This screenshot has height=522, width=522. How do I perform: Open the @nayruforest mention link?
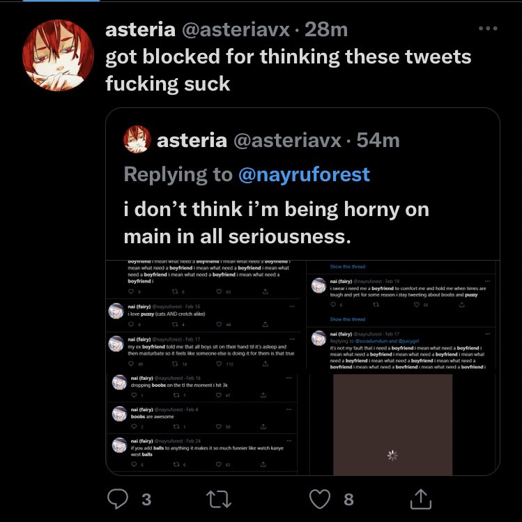(x=304, y=174)
